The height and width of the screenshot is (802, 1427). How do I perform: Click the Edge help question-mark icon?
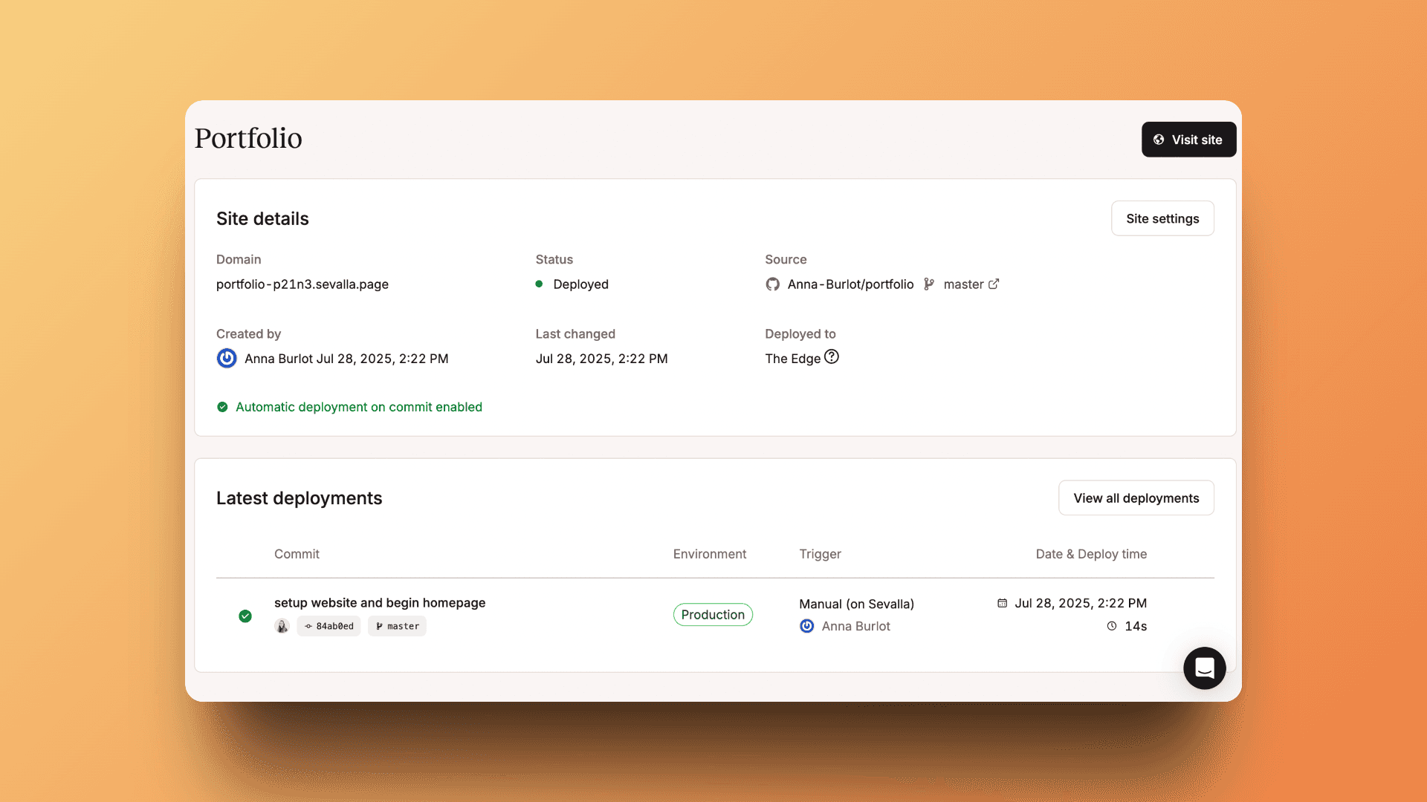point(832,357)
